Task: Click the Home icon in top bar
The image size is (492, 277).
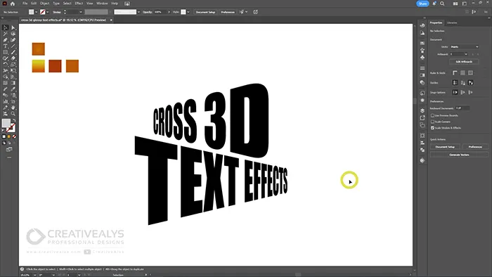Action: (13, 4)
